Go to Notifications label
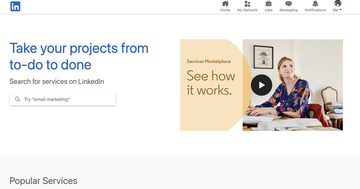The height and width of the screenshot is (189, 360). click(x=315, y=10)
